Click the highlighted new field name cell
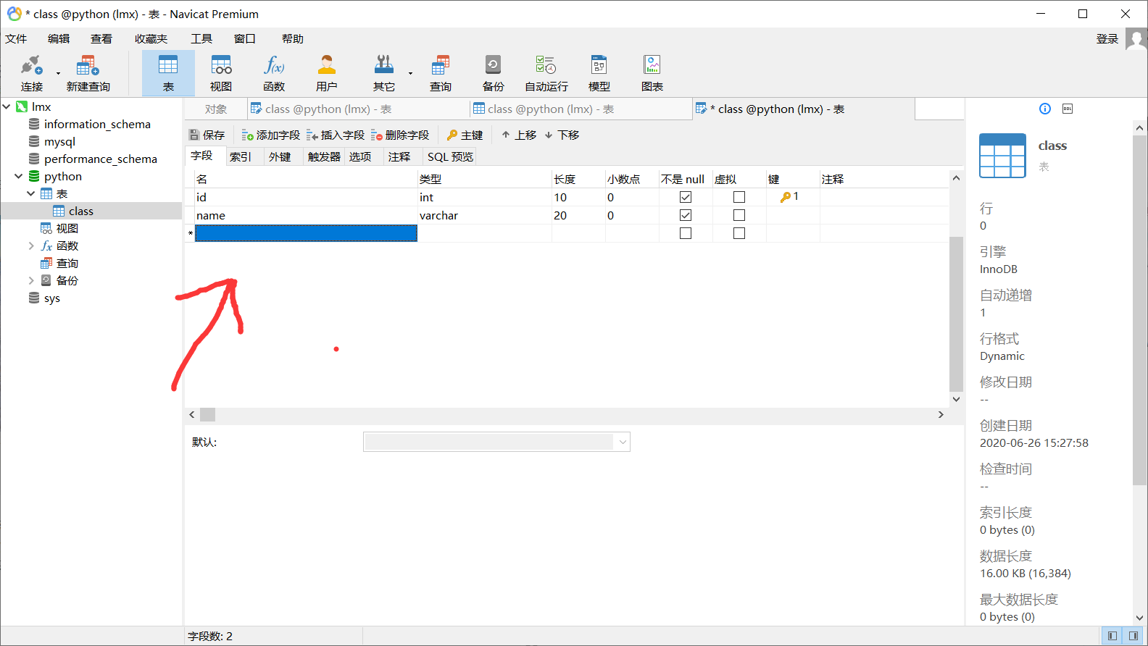Image resolution: width=1148 pixels, height=646 pixels. 306,233
